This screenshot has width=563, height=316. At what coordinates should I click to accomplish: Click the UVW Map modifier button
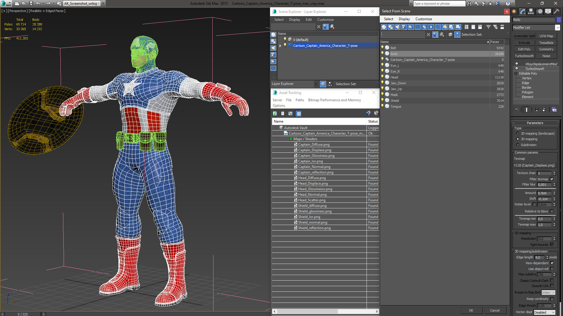546,36
